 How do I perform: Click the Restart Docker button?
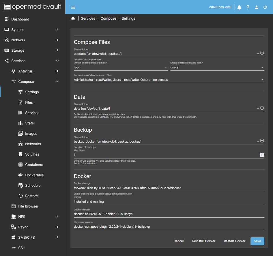tap(234, 241)
